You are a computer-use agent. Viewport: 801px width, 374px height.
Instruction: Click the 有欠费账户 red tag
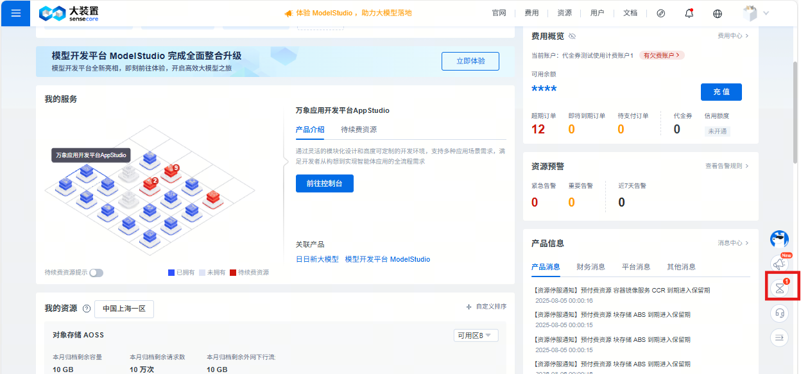click(x=662, y=55)
